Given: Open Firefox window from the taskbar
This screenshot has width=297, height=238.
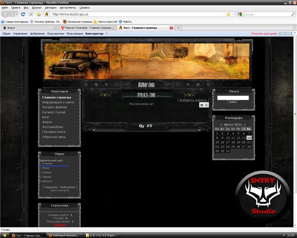Looking at the screenshot, I should click(28, 235).
